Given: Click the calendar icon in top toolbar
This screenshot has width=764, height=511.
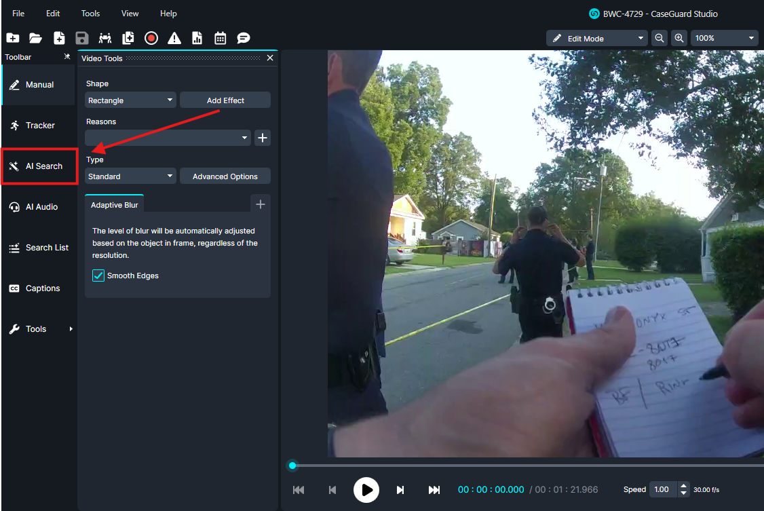Looking at the screenshot, I should pyautogui.click(x=220, y=38).
